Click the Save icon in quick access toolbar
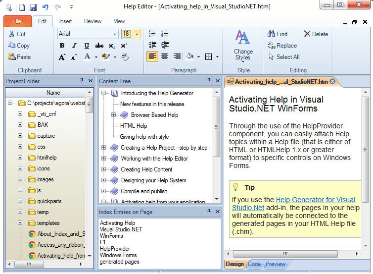This screenshot has width=373, height=274. click(33, 7)
